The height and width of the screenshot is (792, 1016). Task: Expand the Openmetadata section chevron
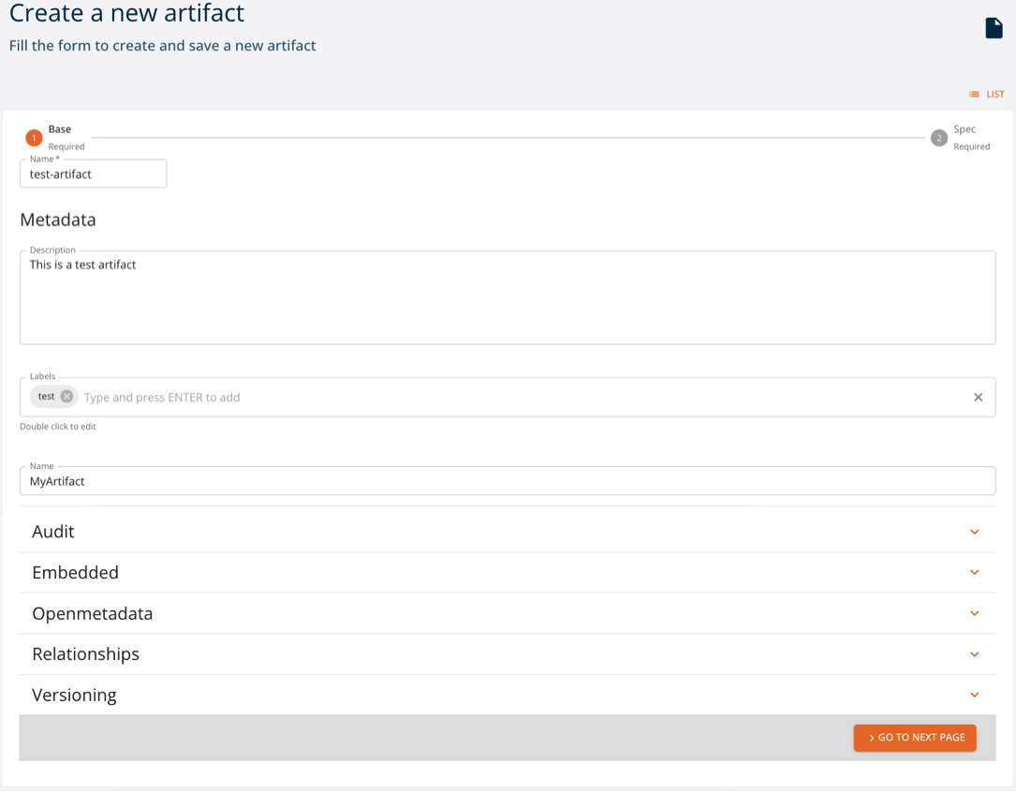point(974,614)
